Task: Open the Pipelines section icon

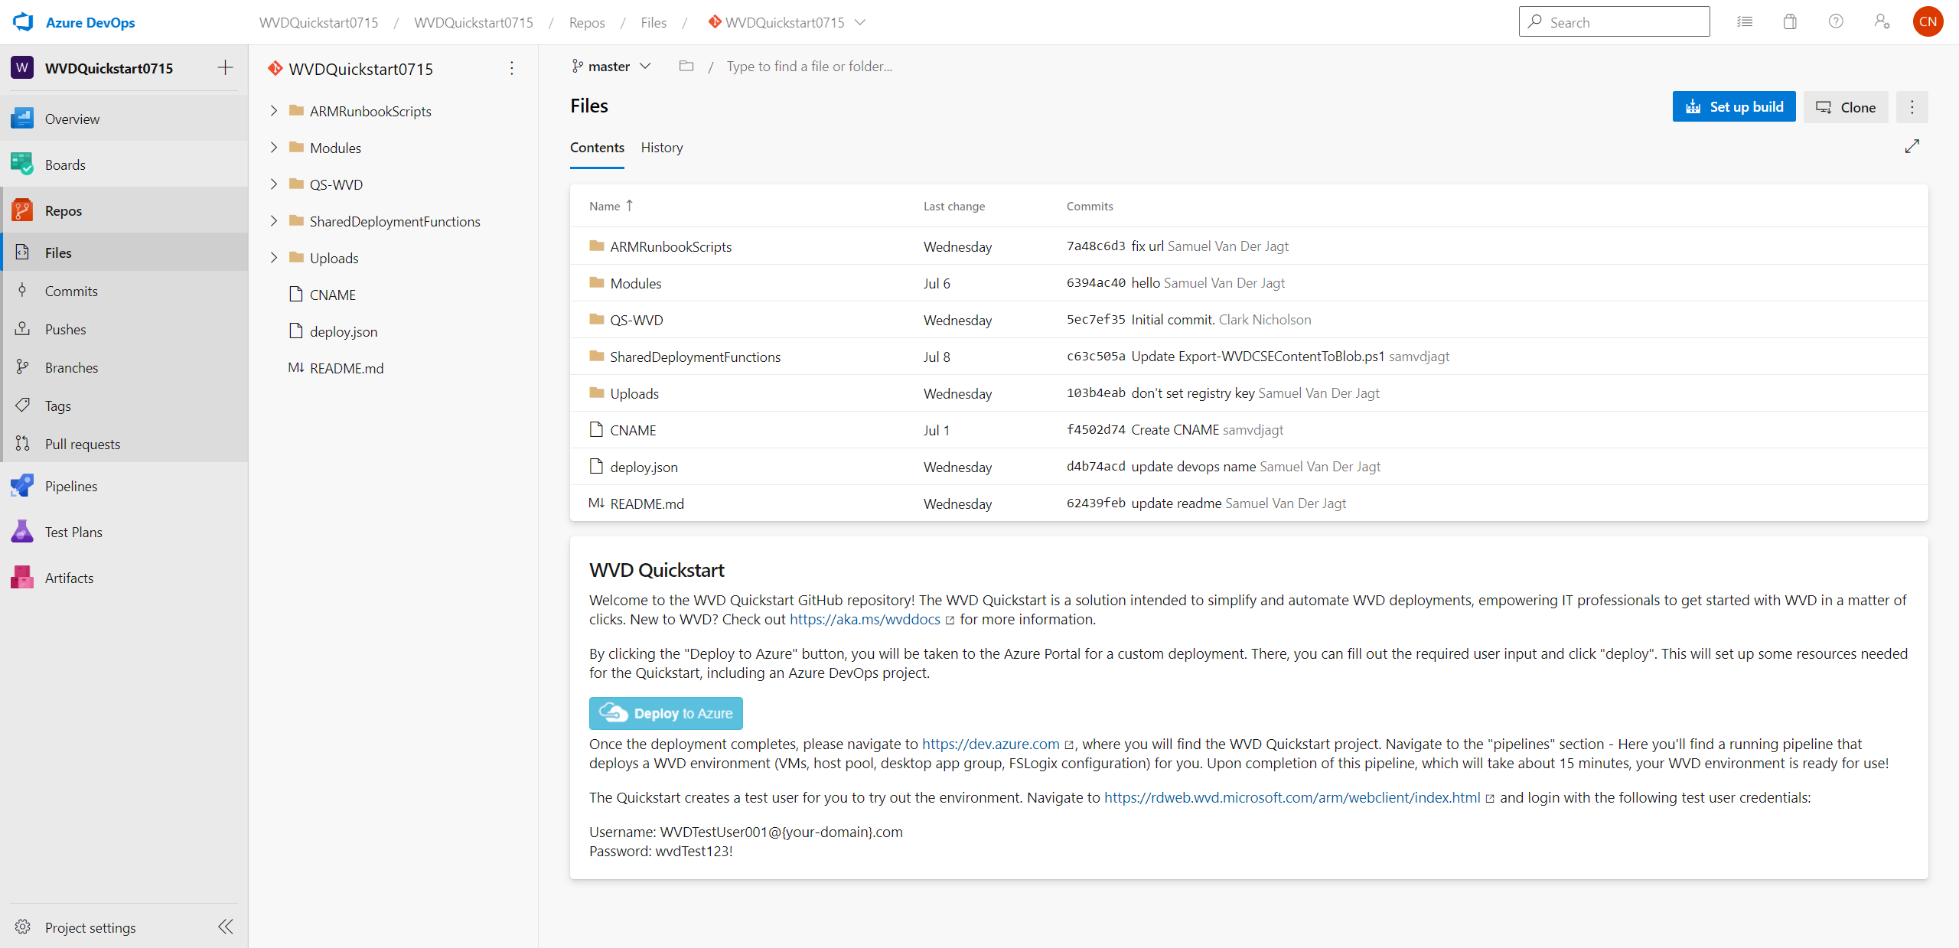Action: [22, 485]
